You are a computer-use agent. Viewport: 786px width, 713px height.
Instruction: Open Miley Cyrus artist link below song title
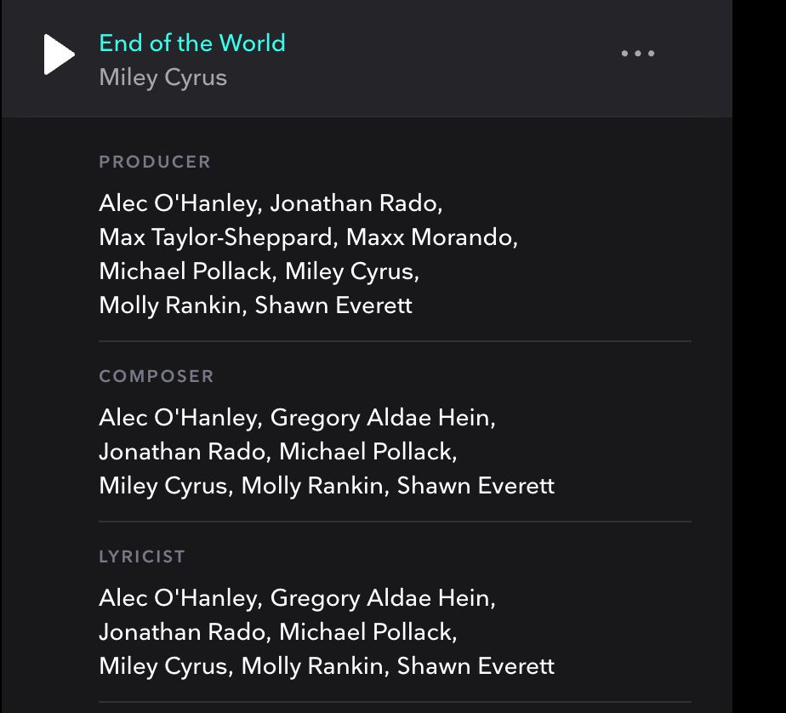163,78
